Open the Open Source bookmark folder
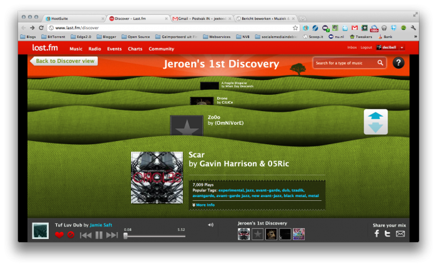This screenshot has height=267, width=437. 135,36
